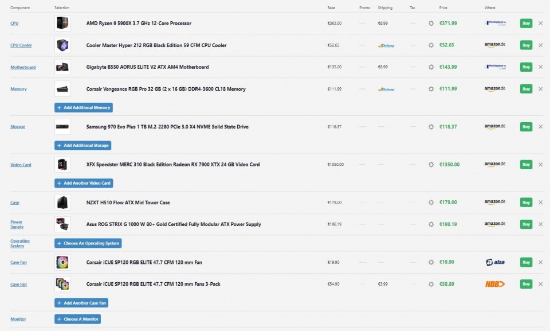Image resolution: width=550 pixels, height=331 pixels.
Task: Open the Operating System component link
Action: coord(20,243)
